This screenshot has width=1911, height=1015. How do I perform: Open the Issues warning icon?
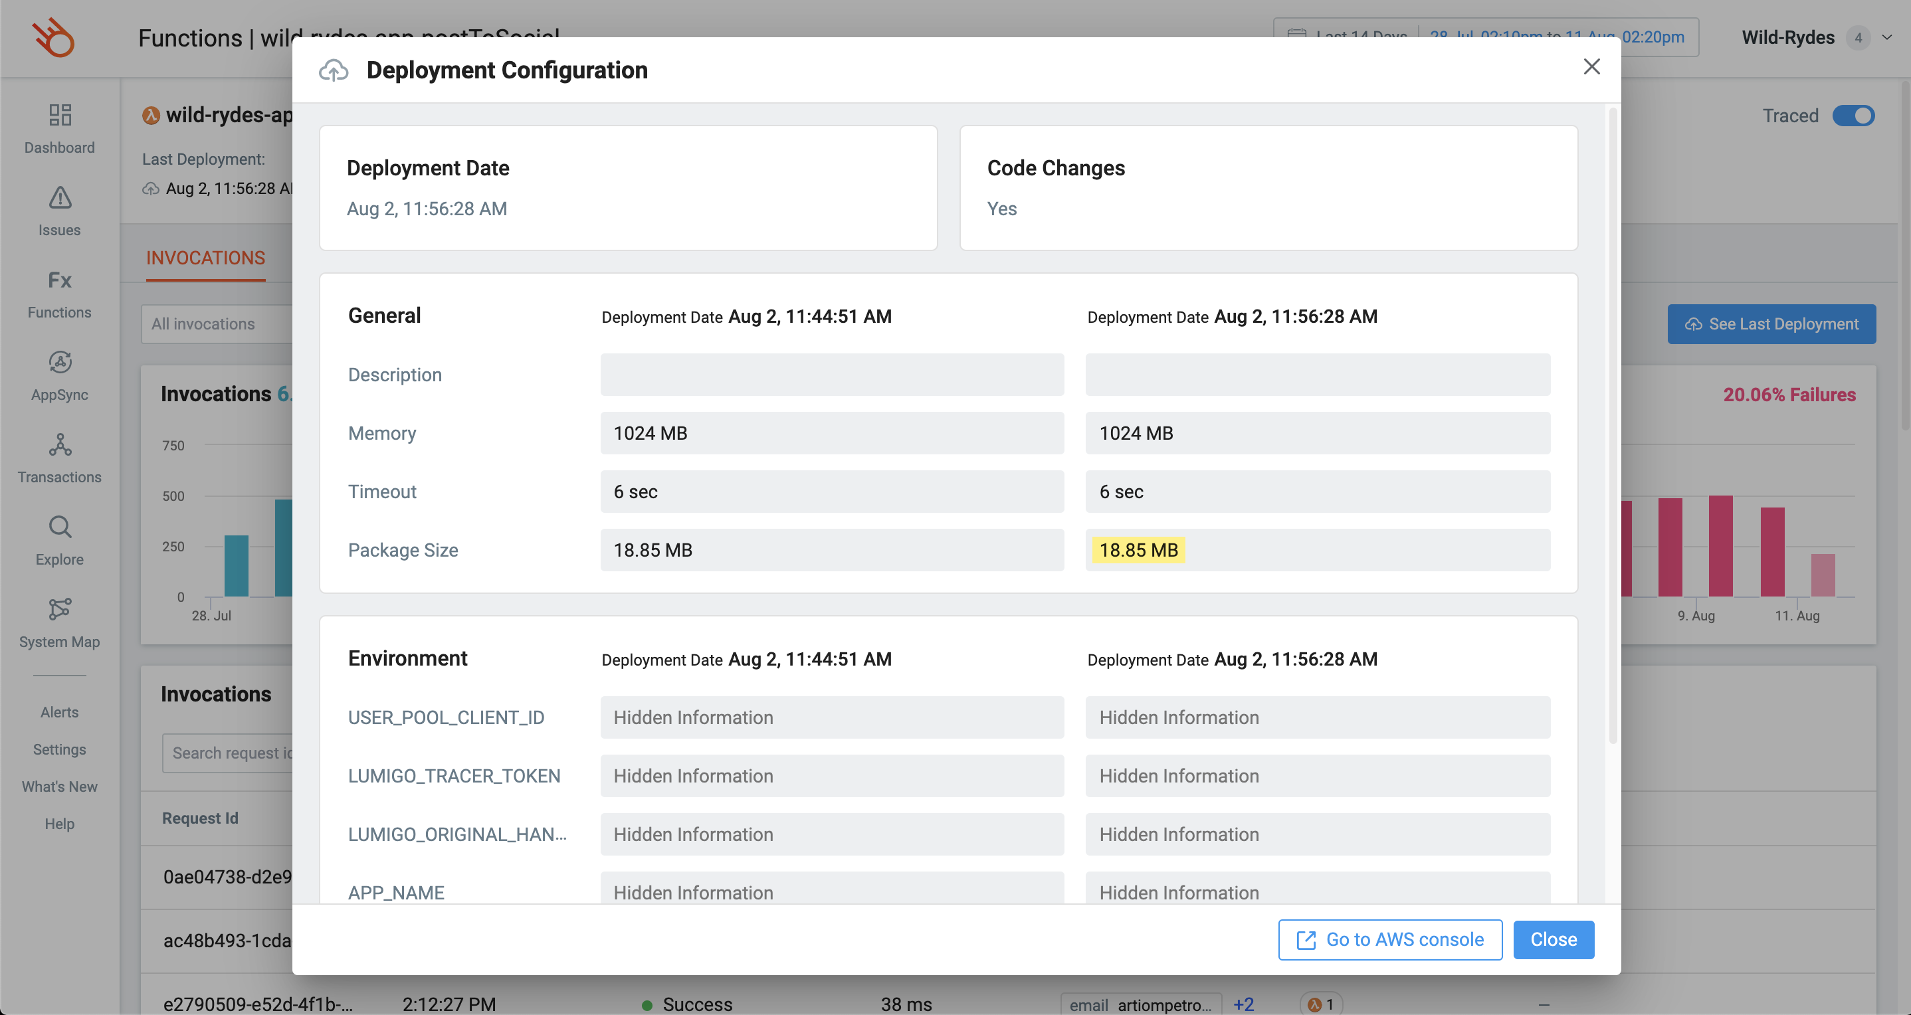[x=59, y=198]
